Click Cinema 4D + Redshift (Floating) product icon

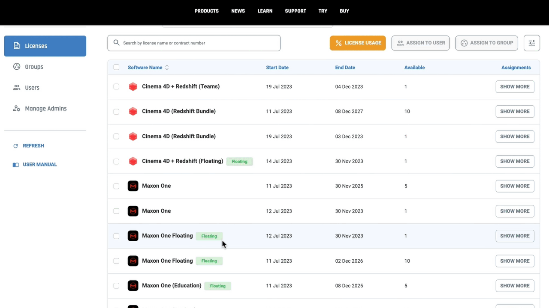coord(133,161)
